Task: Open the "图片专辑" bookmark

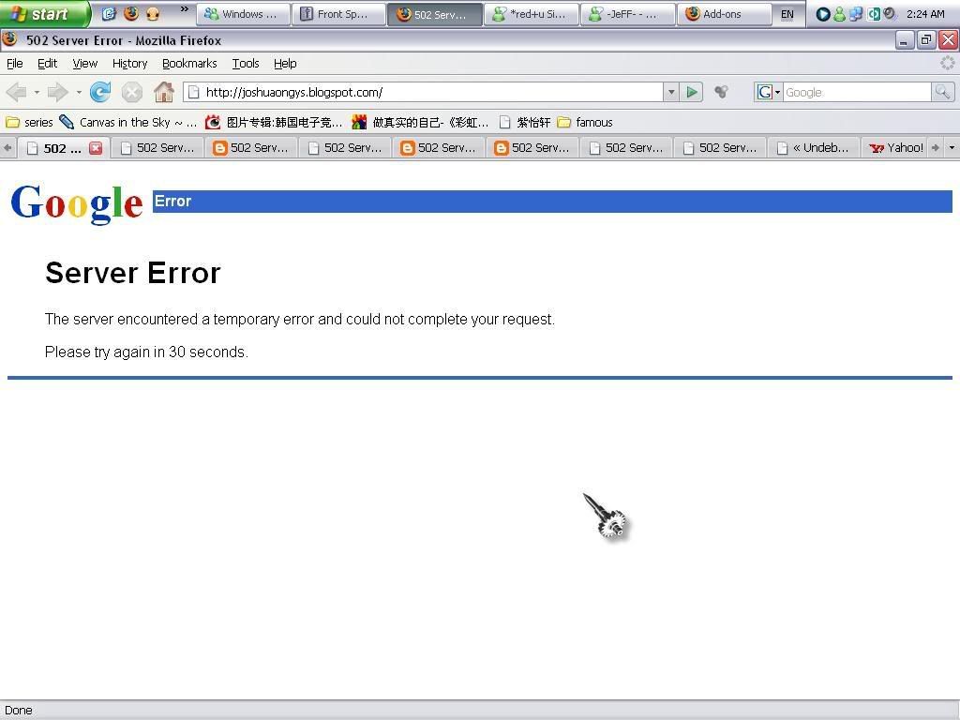Action: [x=274, y=123]
